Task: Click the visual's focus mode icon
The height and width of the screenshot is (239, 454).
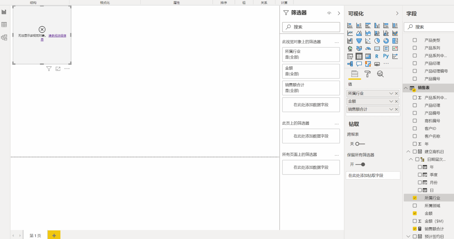Action: 58,69
